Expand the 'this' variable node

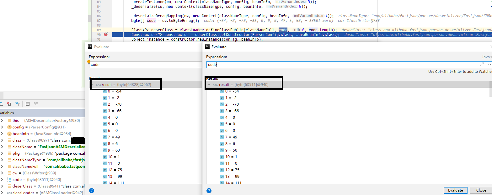(2, 121)
